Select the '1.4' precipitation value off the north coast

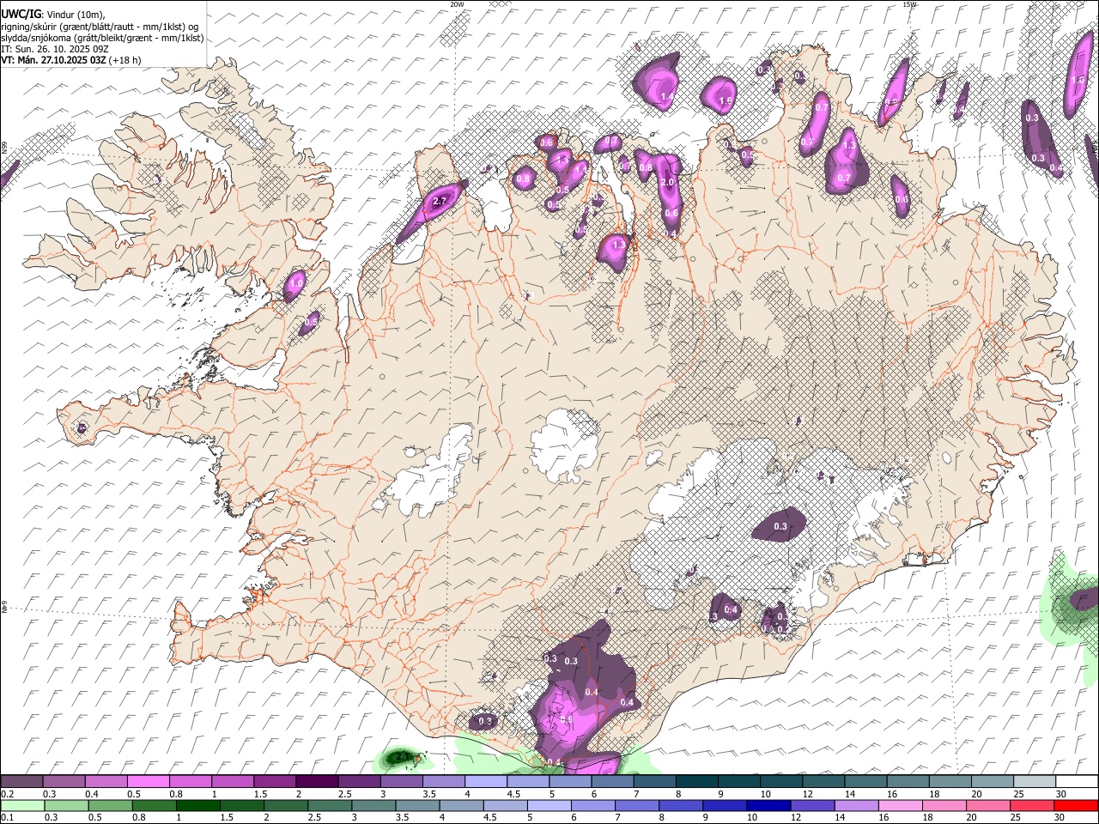666,98
